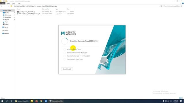The height and width of the screenshot is (103, 184).
Task: Go back using Explorer back arrow
Action: pos(2,6)
